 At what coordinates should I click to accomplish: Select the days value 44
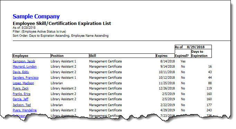[210, 78]
